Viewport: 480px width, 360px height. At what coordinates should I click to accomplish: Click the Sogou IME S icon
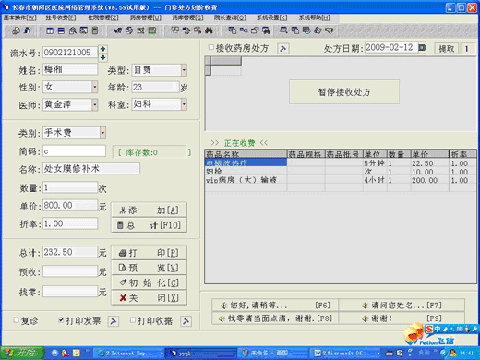pos(429,329)
